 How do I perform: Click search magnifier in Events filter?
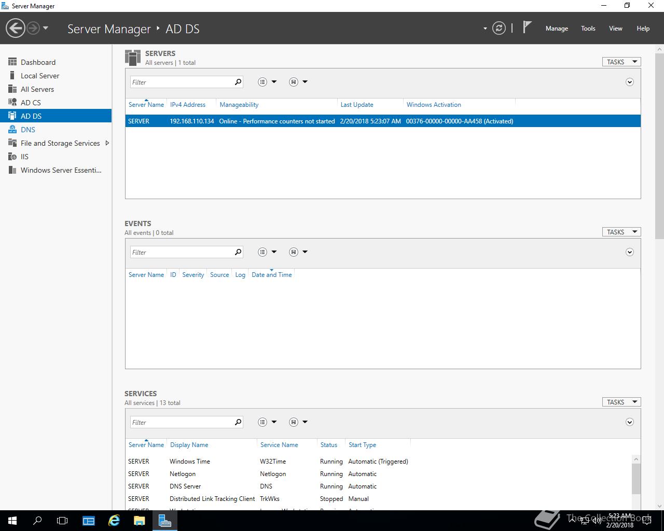(238, 252)
